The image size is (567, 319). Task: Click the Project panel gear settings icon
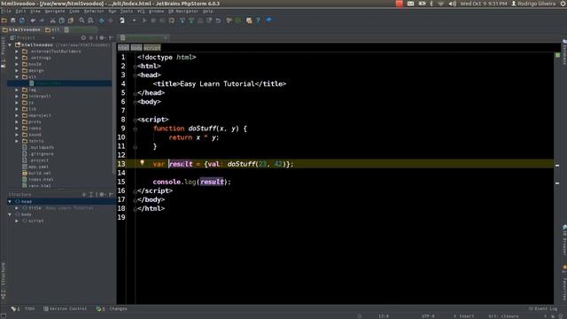102,37
